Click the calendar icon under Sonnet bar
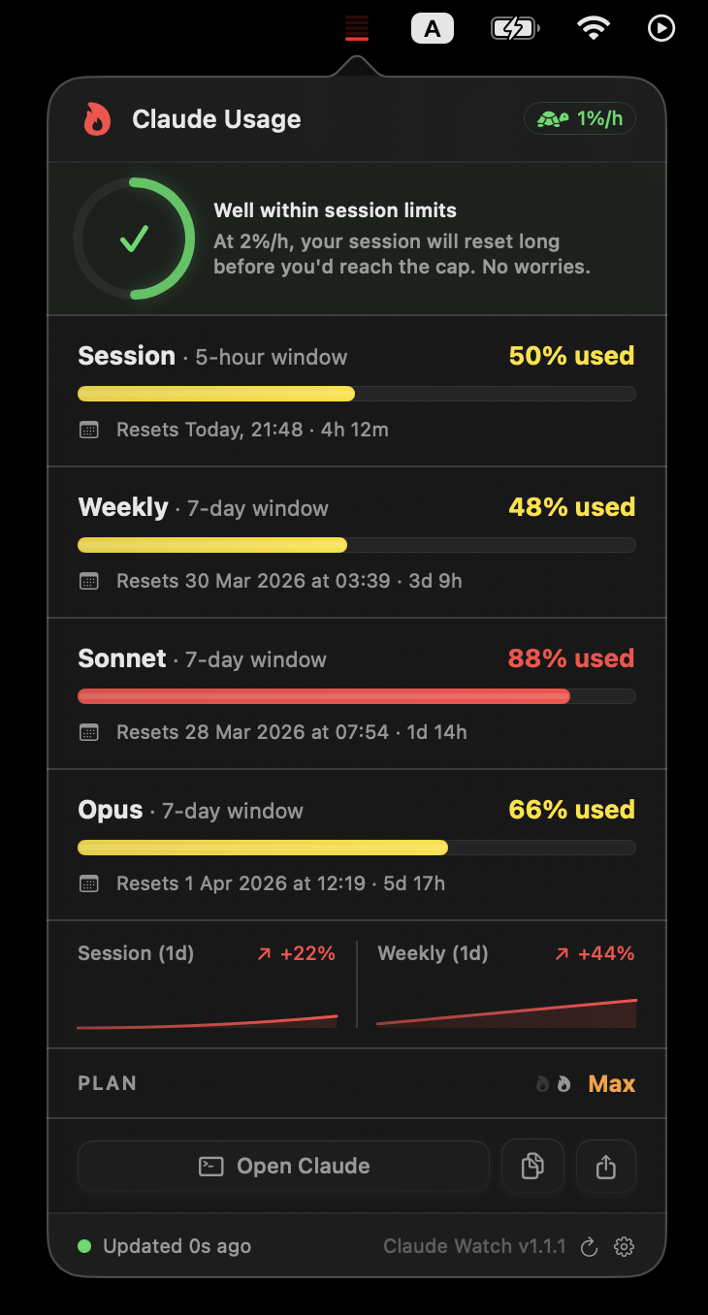This screenshot has height=1315, width=708. coord(89,732)
